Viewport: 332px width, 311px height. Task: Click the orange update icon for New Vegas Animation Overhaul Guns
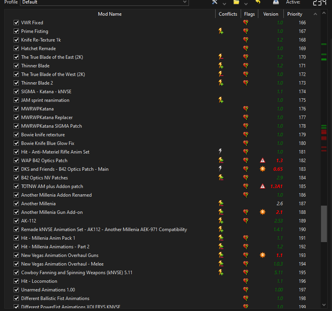click(263, 255)
